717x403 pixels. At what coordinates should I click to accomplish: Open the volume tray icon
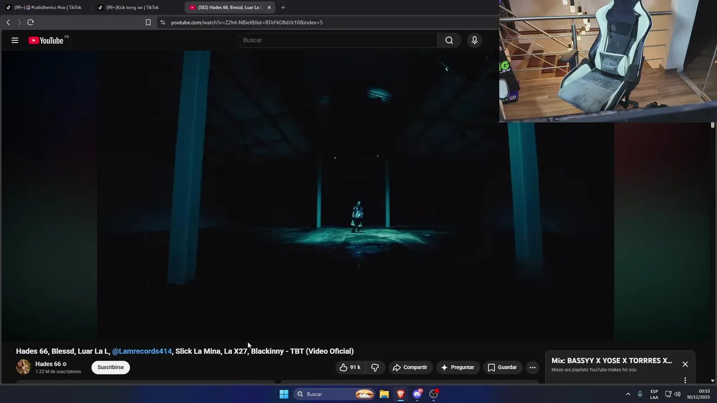coord(678,394)
